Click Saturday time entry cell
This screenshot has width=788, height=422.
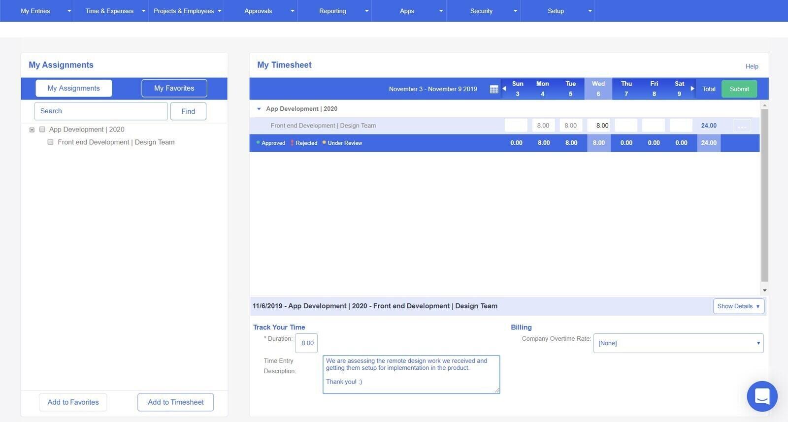(x=681, y=126)
